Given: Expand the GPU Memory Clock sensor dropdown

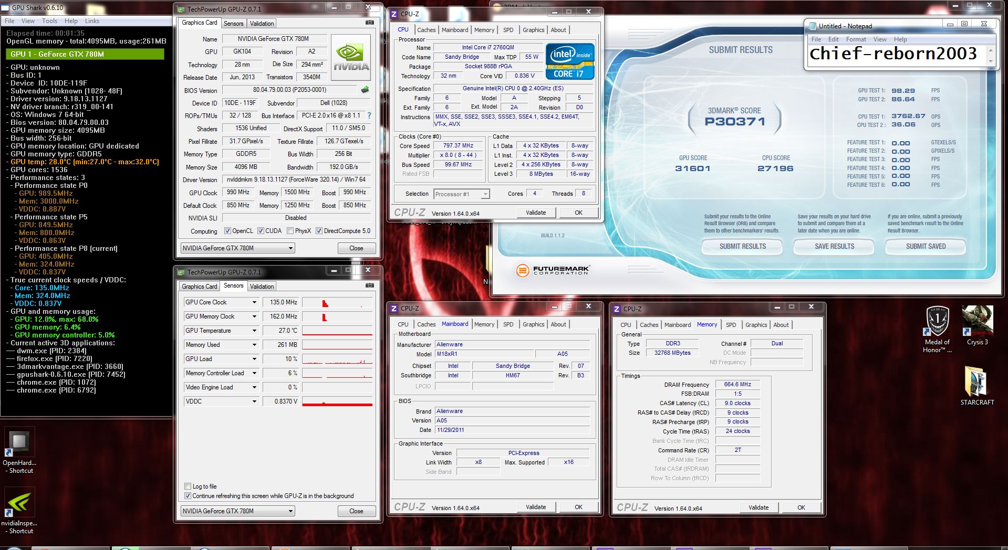Looking at the screenshot, I should tap(254, 316).
